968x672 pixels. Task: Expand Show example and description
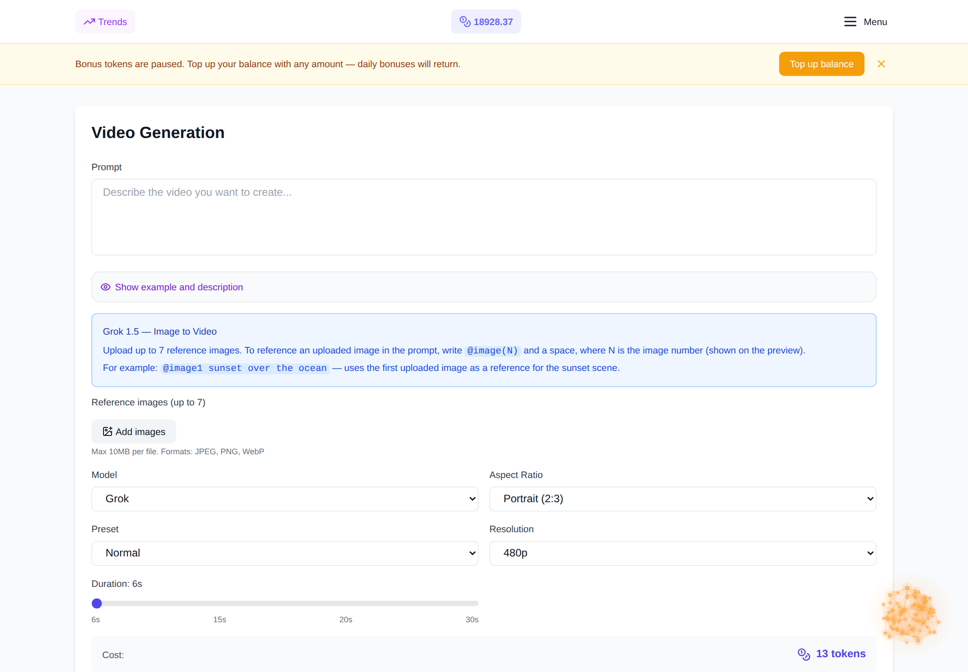(x=484, y=287)
